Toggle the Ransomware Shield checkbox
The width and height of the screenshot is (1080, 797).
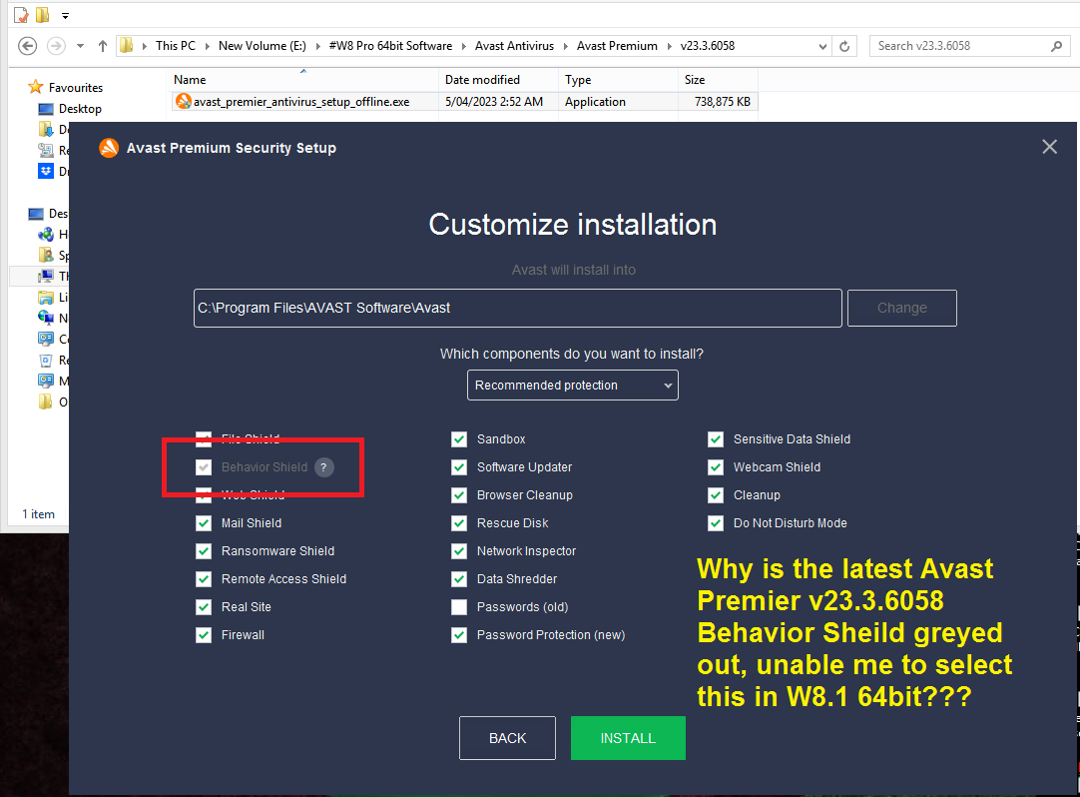pyautogui.click(x=204, y=551)
